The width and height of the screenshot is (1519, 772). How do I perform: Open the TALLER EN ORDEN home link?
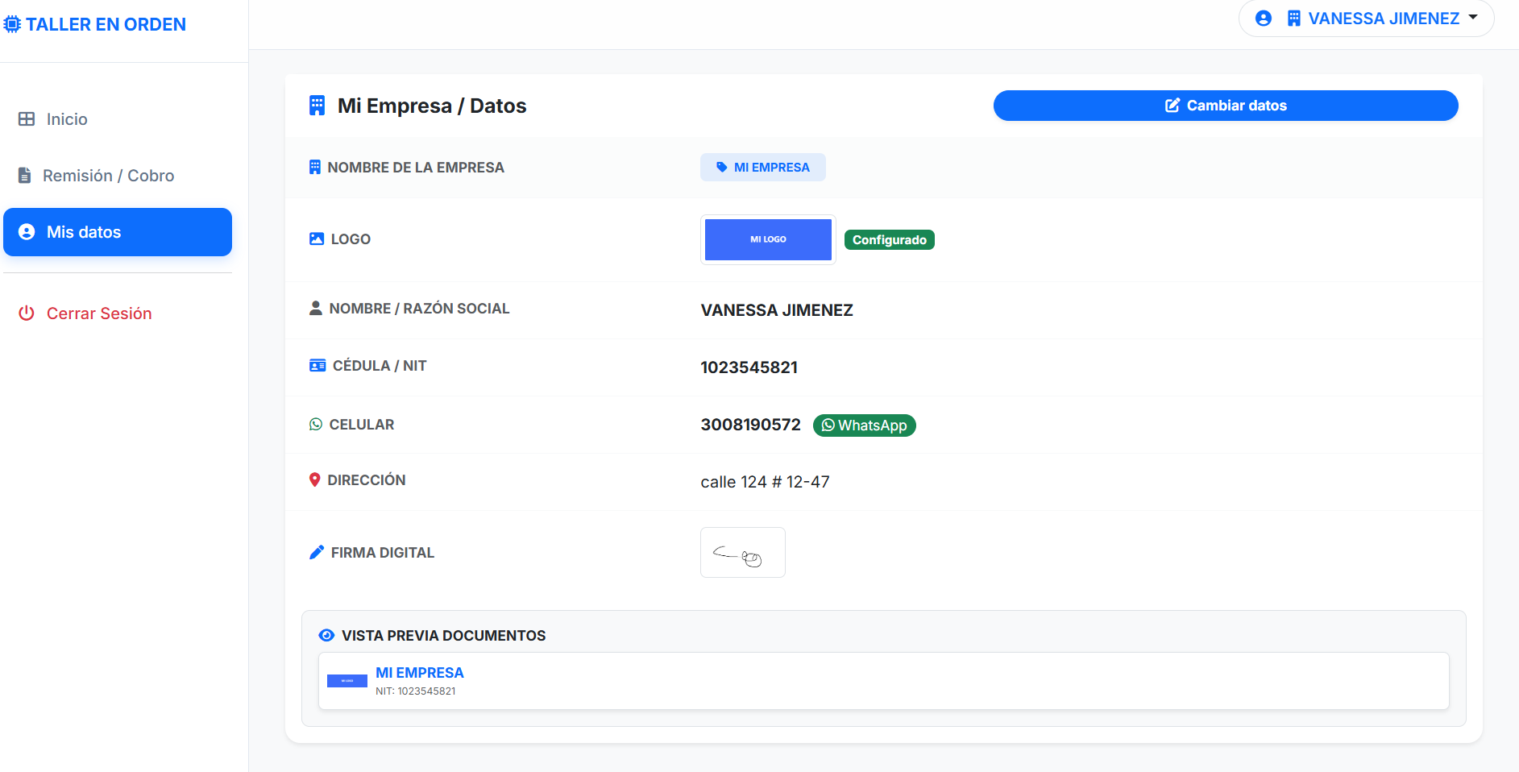point(95,24)
